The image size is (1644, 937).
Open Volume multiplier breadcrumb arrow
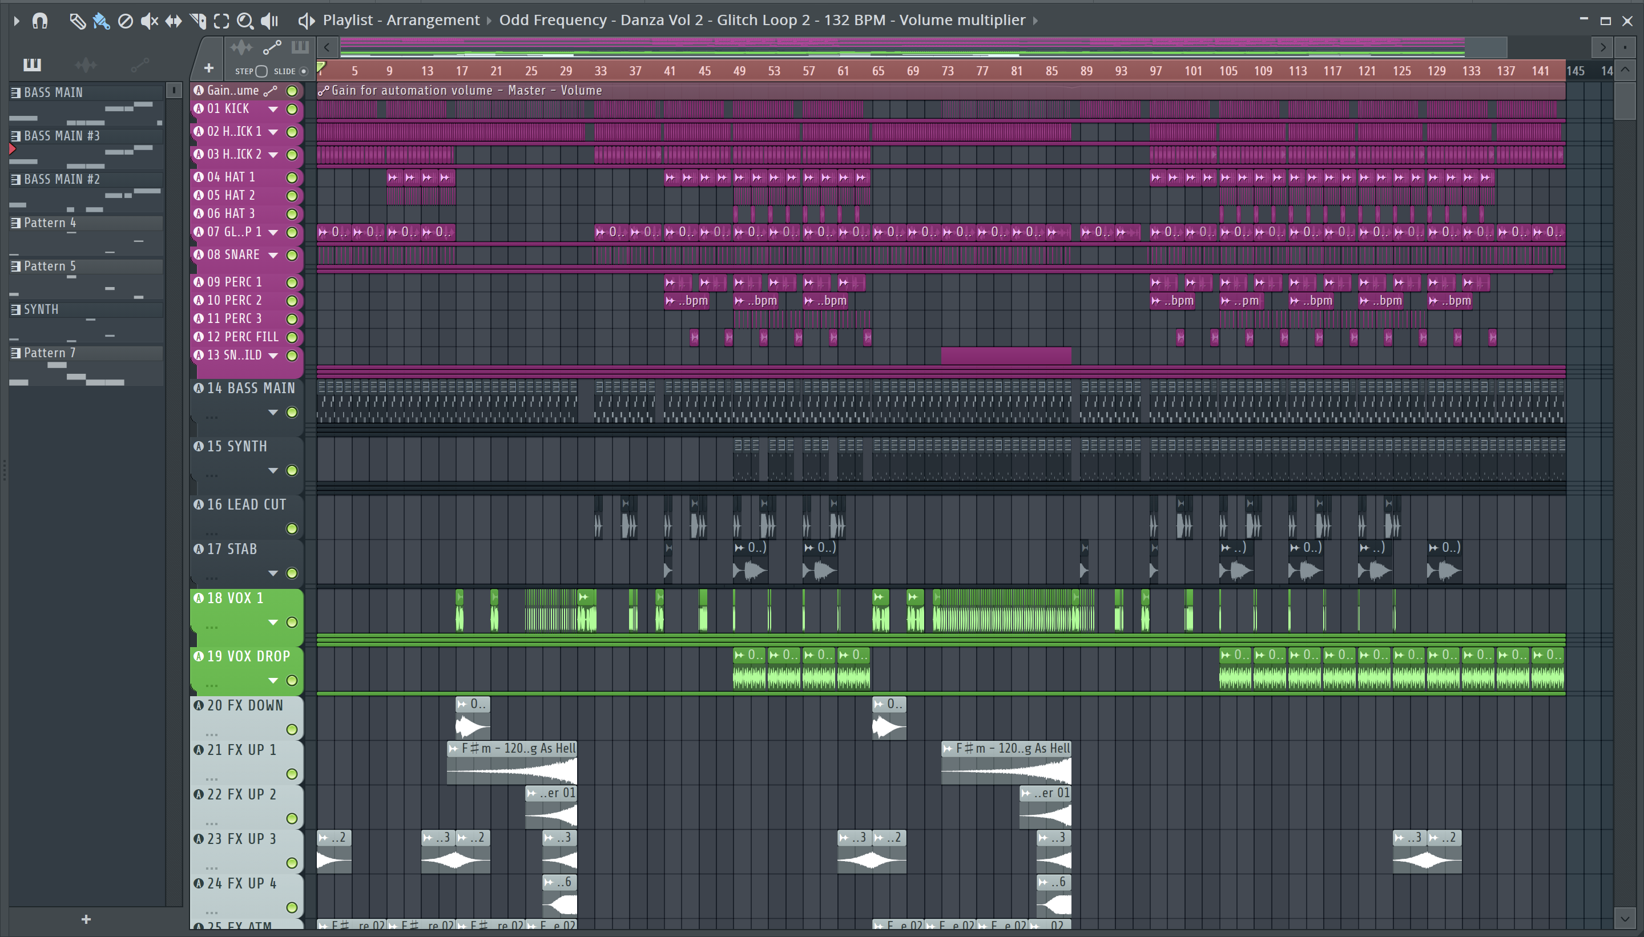pos(1035,21)
